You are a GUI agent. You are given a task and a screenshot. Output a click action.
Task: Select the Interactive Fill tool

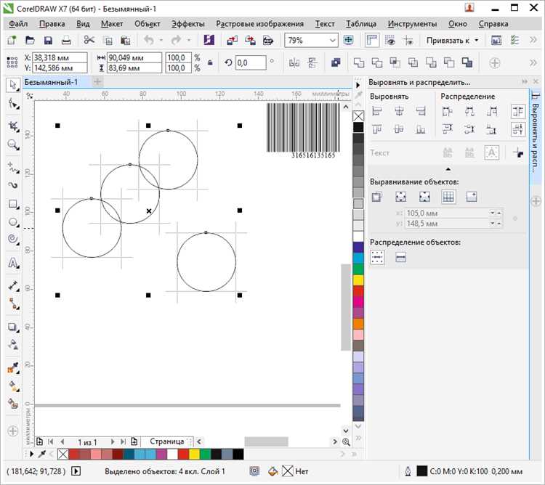[13, 386]
